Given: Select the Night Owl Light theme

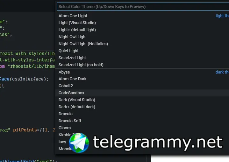Looking at the screenshot, I should coord(142,37).
